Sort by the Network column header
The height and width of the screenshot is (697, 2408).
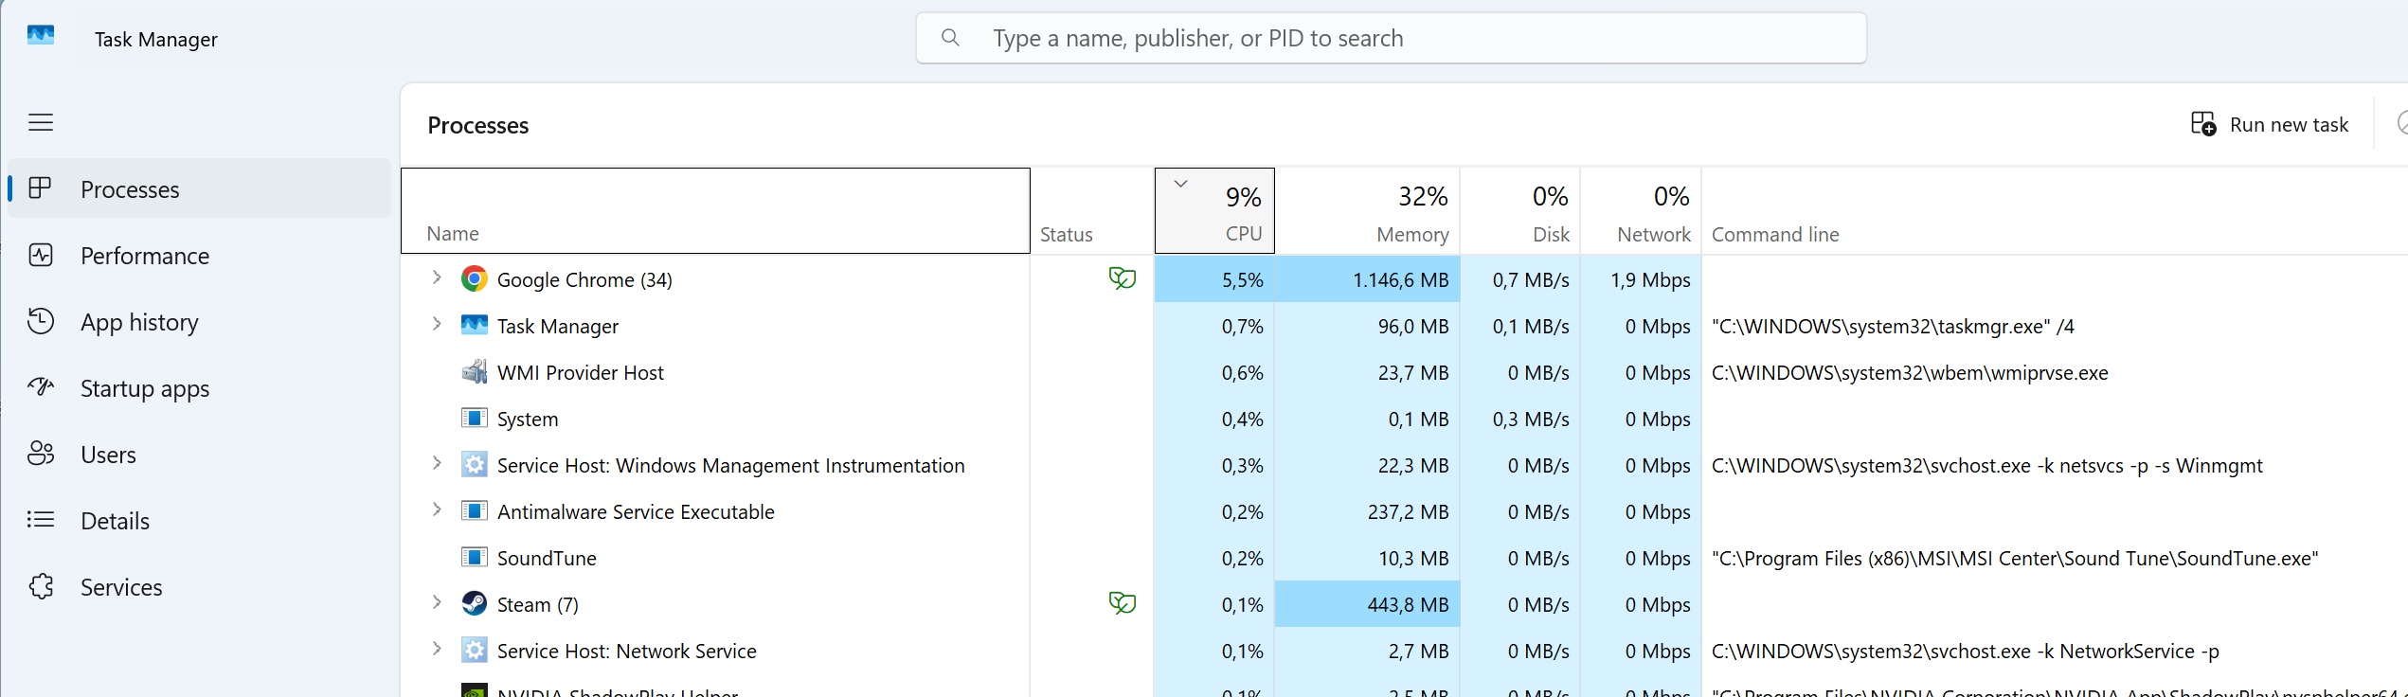pos(1641,210)
